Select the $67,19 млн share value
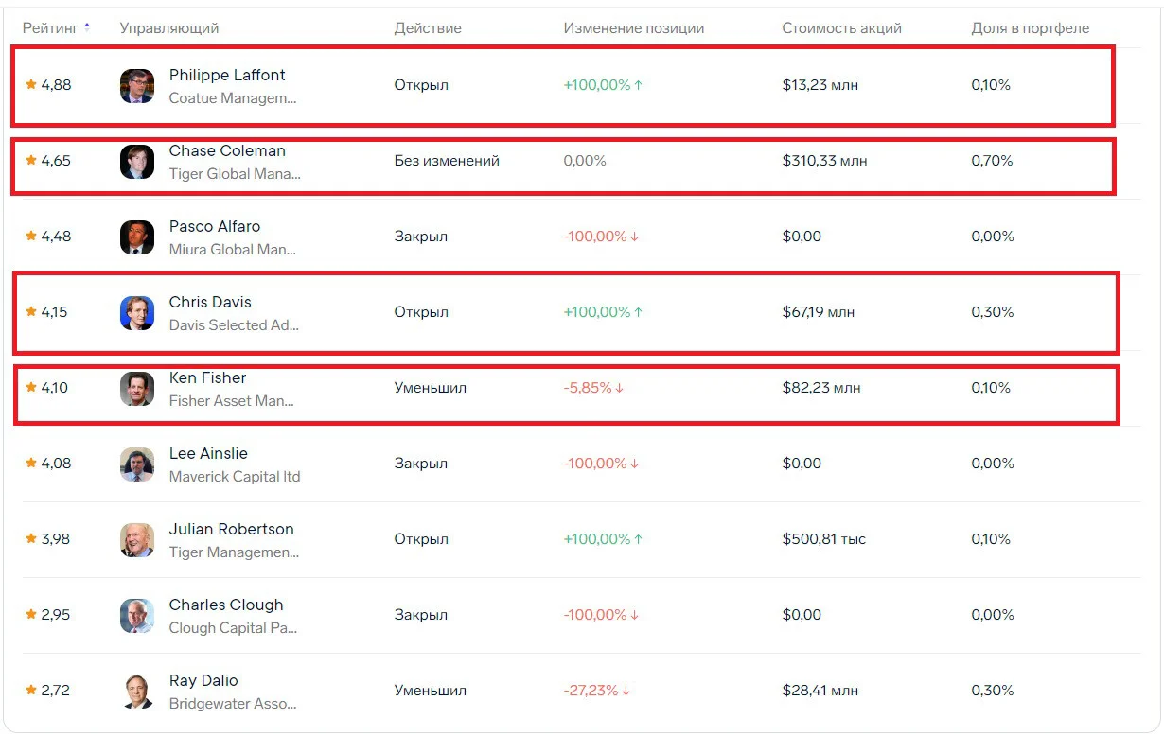The height and width of the screenshot is (736, 1164). click(x=819, y=312)
